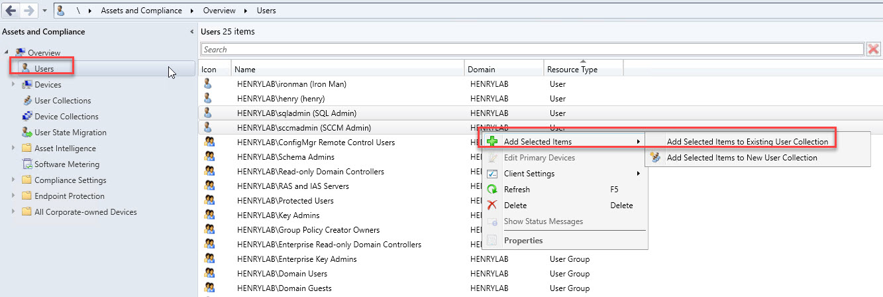Click the group icon beside HENRYLAB\Schema Admins
Screen dimensions: 883x297
209,157
